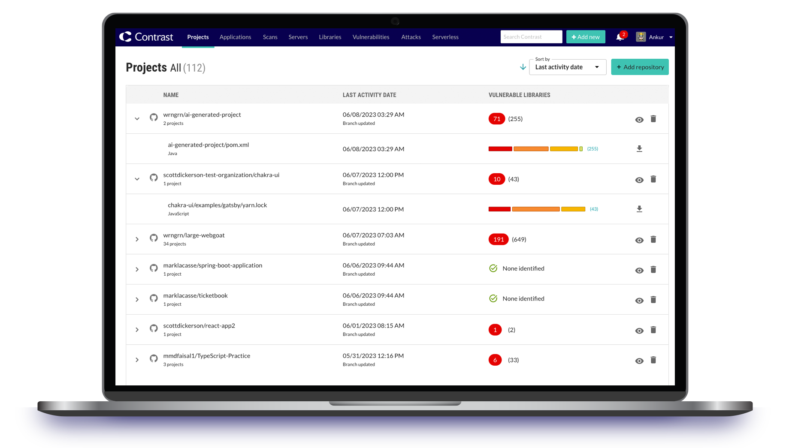
Task: Click inside the Search Contrast field
Action: click(x=531, y=37)
